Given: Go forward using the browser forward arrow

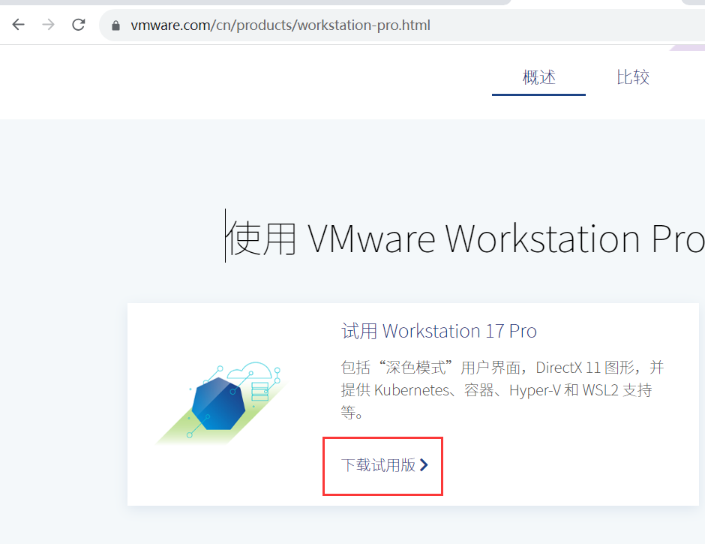Looking at the screenshot, I should (48, 24).
